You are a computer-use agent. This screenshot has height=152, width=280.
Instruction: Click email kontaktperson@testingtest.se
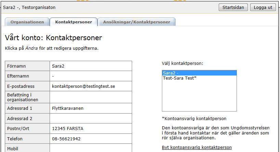(x=84, y=86)
